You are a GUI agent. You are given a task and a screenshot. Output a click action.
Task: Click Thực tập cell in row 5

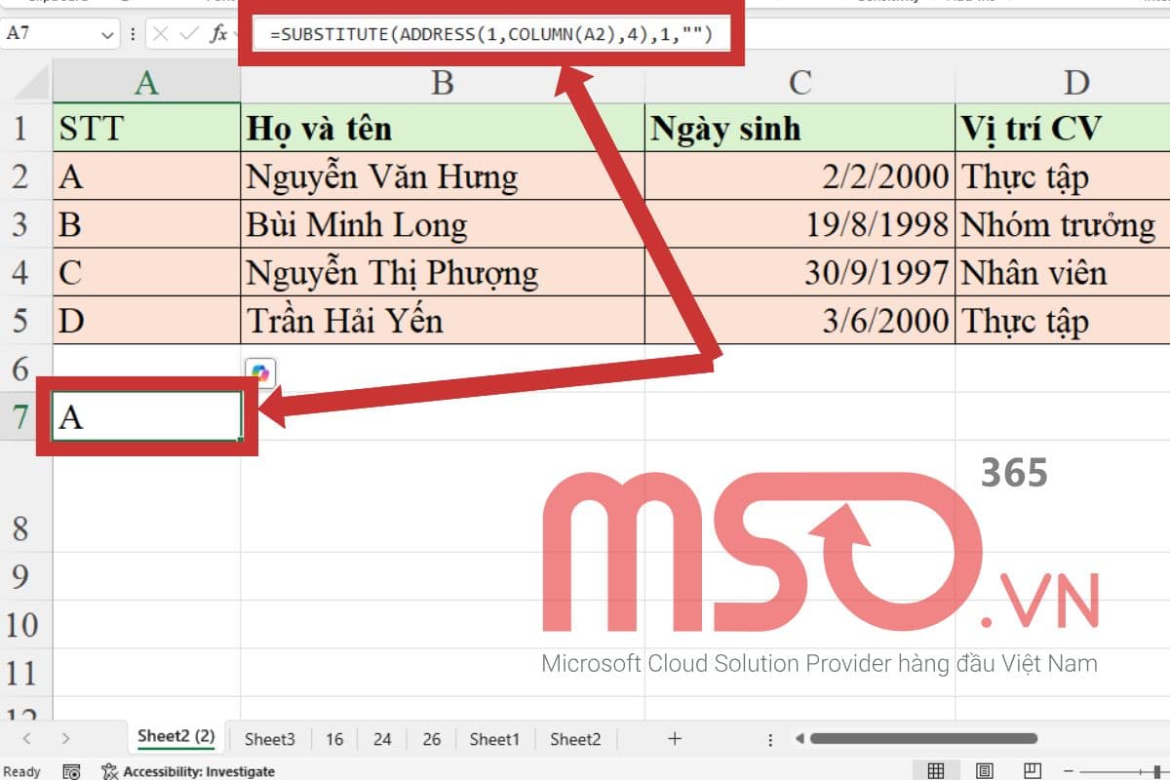pos(1063,321)
